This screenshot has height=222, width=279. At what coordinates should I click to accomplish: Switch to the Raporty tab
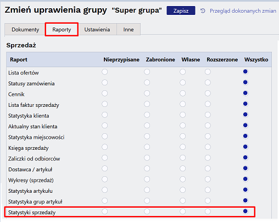[x=62, y=29]
